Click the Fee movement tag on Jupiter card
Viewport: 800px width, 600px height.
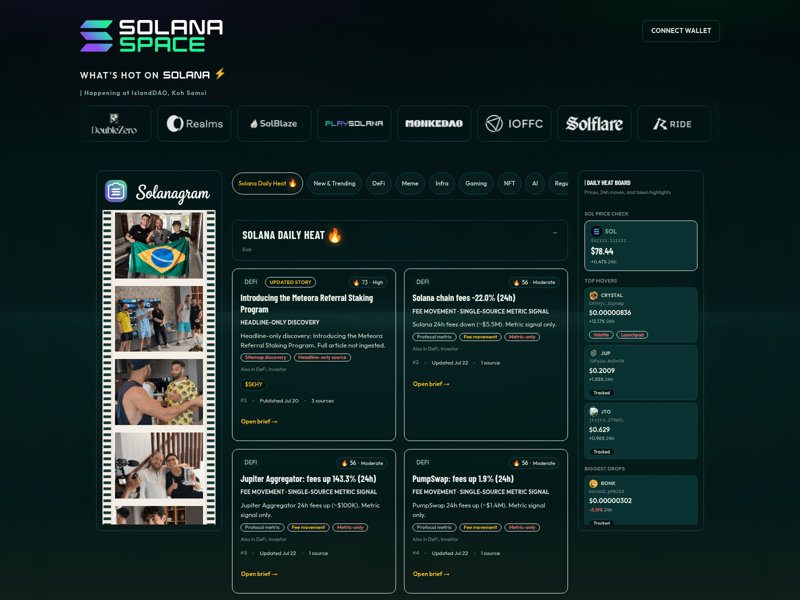point(308,527)
